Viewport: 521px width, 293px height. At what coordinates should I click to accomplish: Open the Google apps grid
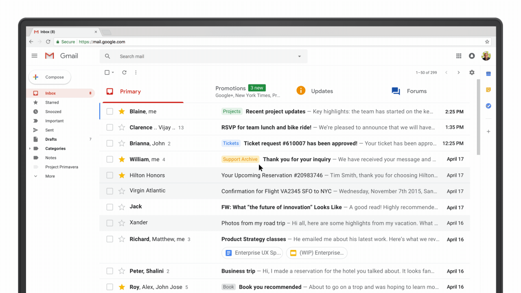(x=459, y=56)
